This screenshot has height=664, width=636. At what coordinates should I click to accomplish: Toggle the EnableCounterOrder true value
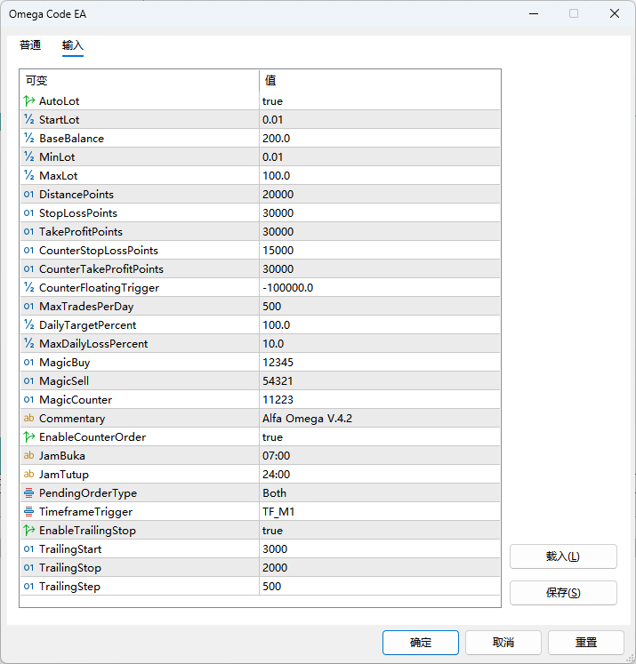pyautogui.click(x=272, y=437)
